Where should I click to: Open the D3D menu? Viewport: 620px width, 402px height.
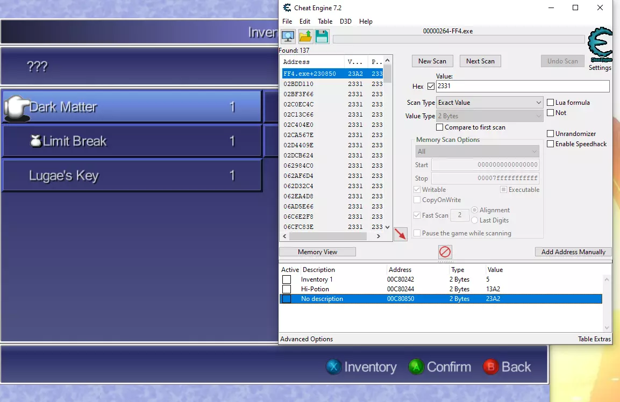pyautogui.click(x=346, y=21)
